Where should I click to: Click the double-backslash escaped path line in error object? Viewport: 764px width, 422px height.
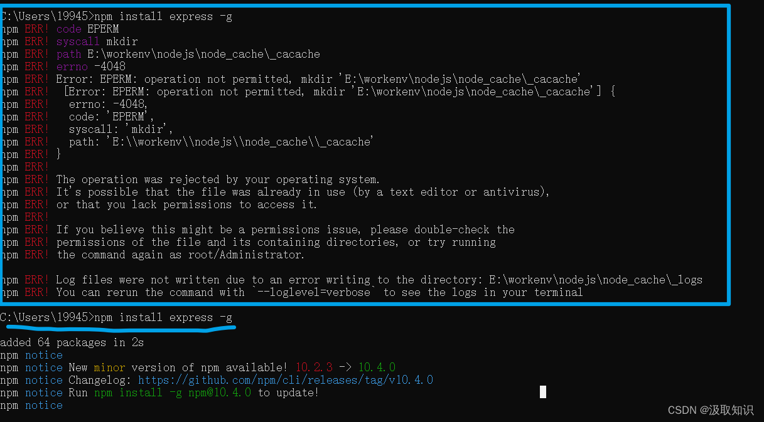pyautogui.click(x=221, y=142)
